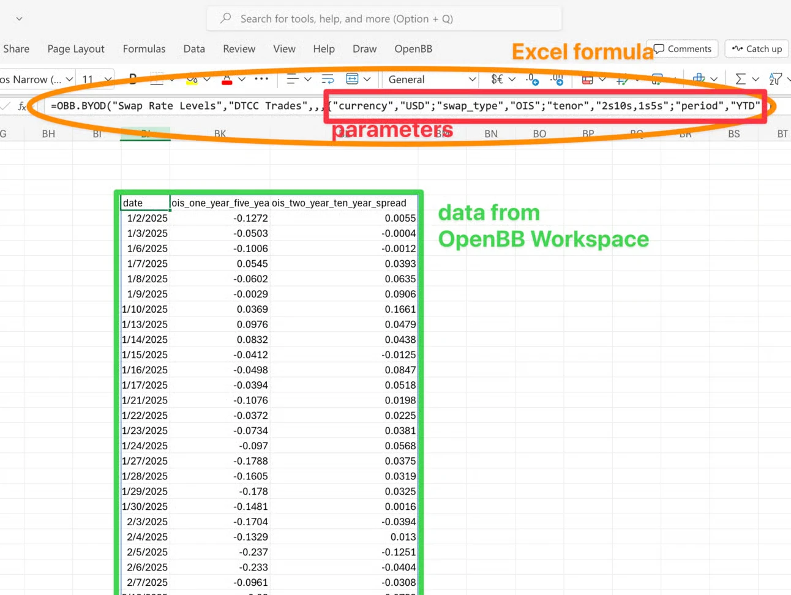Expand the font name dropdown
Image resolution: width=791 pixels, height=595 pixels.
point(69,80)
